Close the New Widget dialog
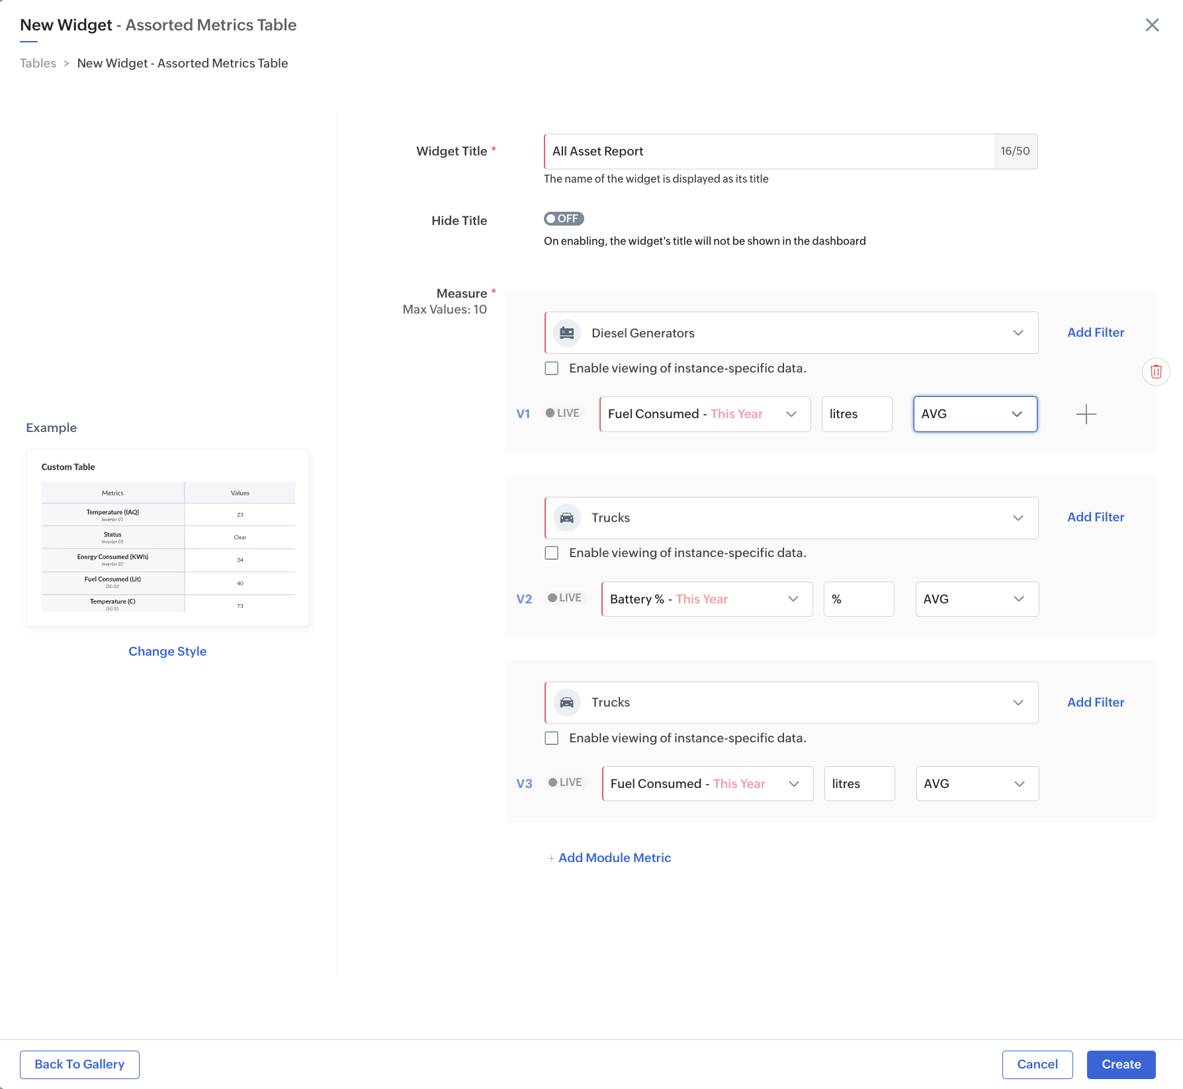The image size is (1183, 1089). pos(1152,25)
